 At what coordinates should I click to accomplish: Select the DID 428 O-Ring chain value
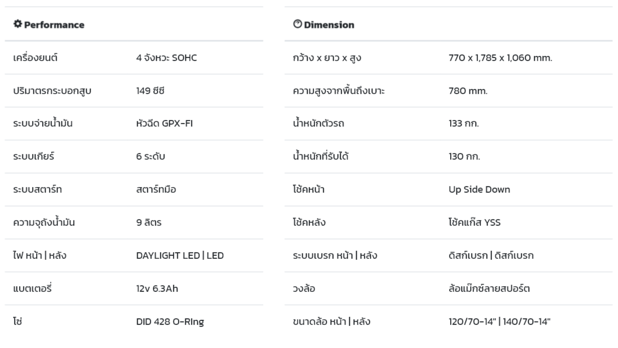click(x=170, y=321)
